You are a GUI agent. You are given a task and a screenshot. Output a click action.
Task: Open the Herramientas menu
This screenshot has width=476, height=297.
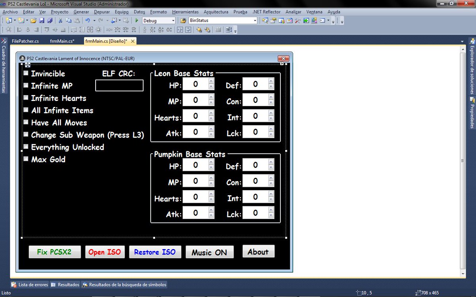185,12
